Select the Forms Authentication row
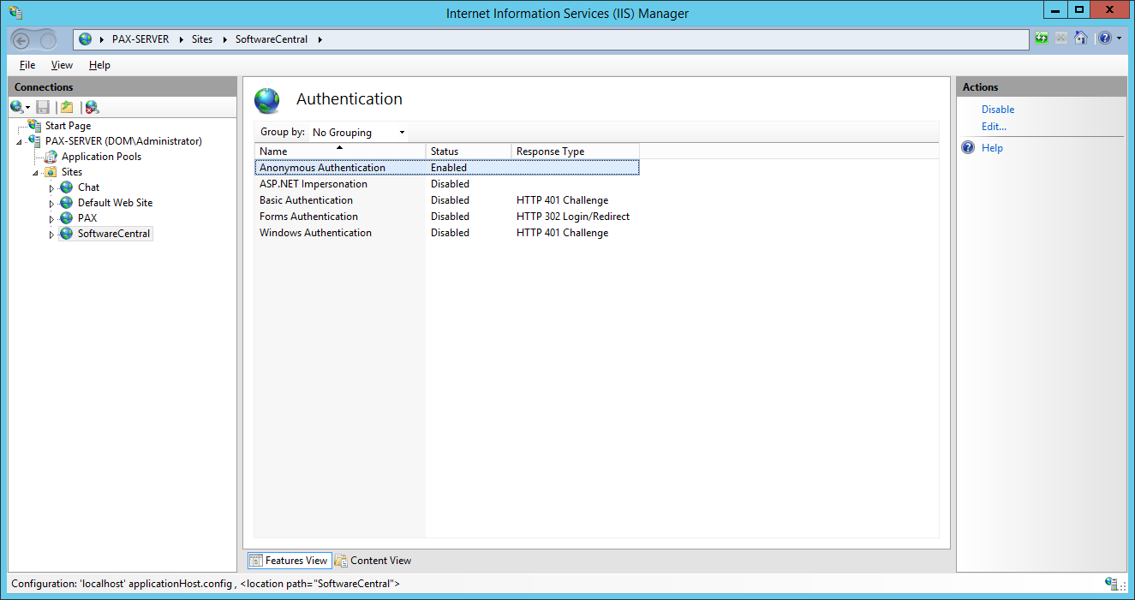This screenshot has width=1135, height=600. (x=308, y=217)
